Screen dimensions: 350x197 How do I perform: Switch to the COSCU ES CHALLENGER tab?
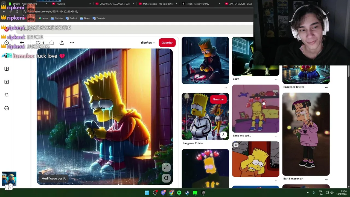[x=115, y=4]
